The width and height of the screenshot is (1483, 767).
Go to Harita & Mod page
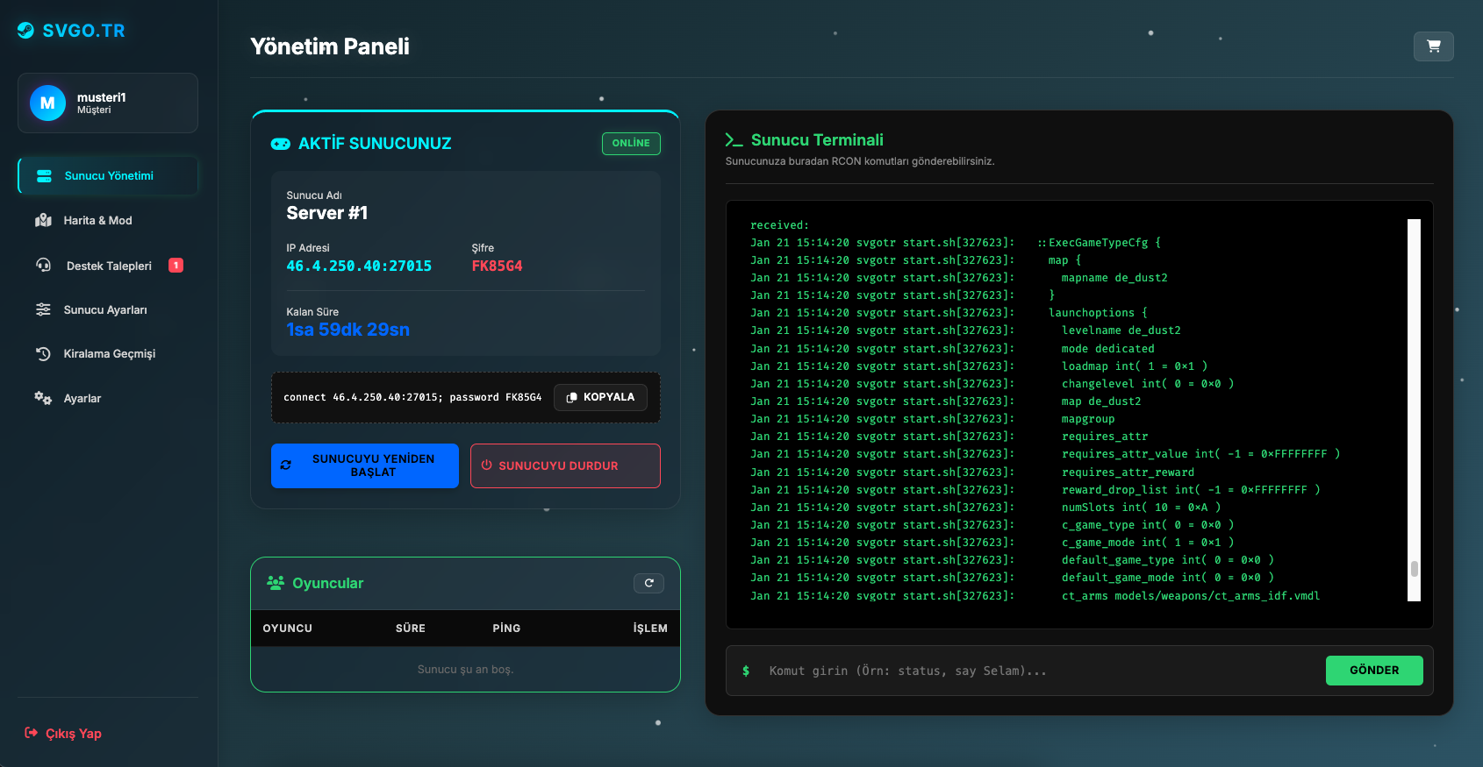pyautogui.click(x=97, y=221)
